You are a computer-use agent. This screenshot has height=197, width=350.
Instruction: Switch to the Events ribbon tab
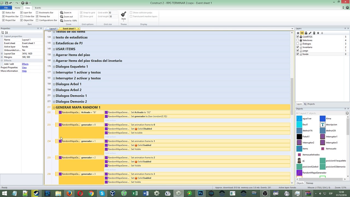[38, 8]
